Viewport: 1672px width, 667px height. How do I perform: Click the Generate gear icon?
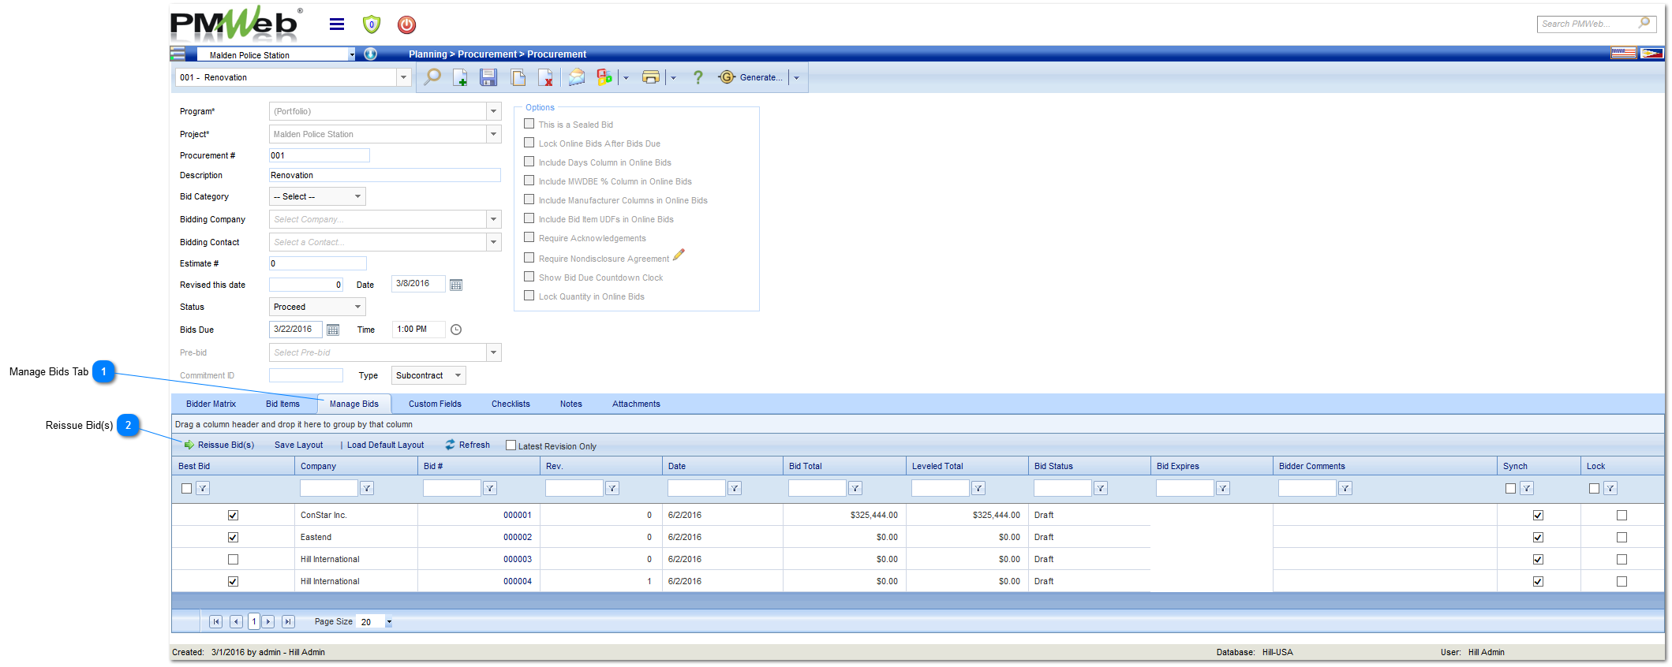coord(727,77)
